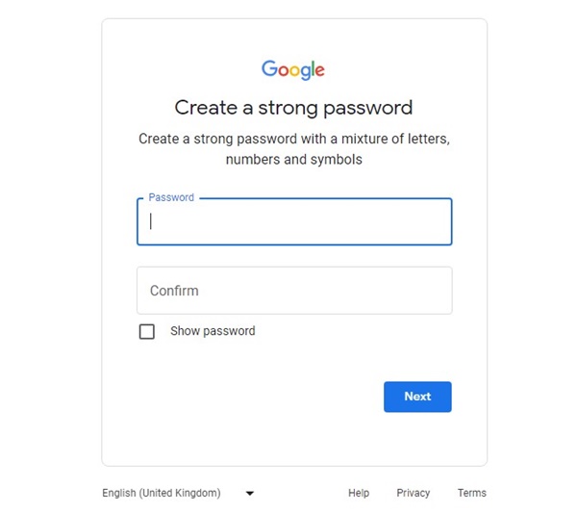577x512 pixels.
Task: Click the red letter e in logo
Action: [x=320, y=70]
